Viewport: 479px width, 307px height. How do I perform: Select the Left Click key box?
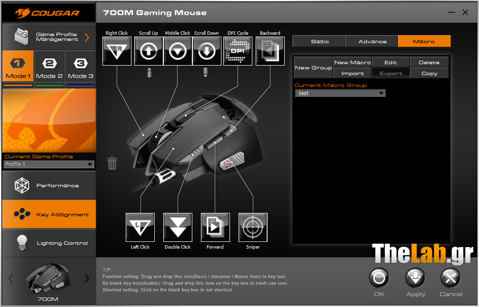coord(140,228)
